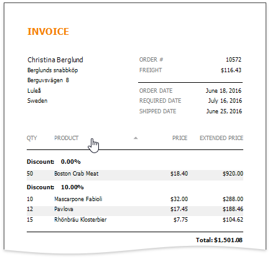Sort by the PRODUCT column header
The width and height of the screenshot is (270, 259).
pos(67,138)
